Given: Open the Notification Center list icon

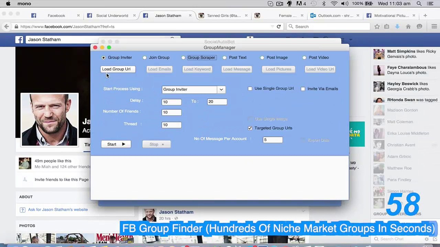Looking at the screenshot, I should (x=430, y=4).
